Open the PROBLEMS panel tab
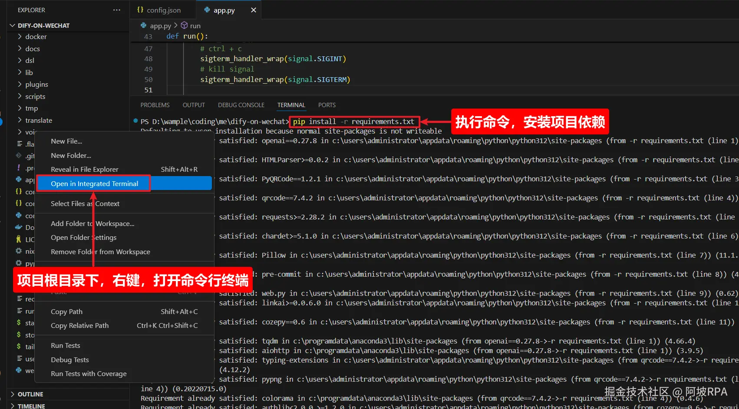The width and height of the screenshot is (739, 409). (x=155, y=105)
